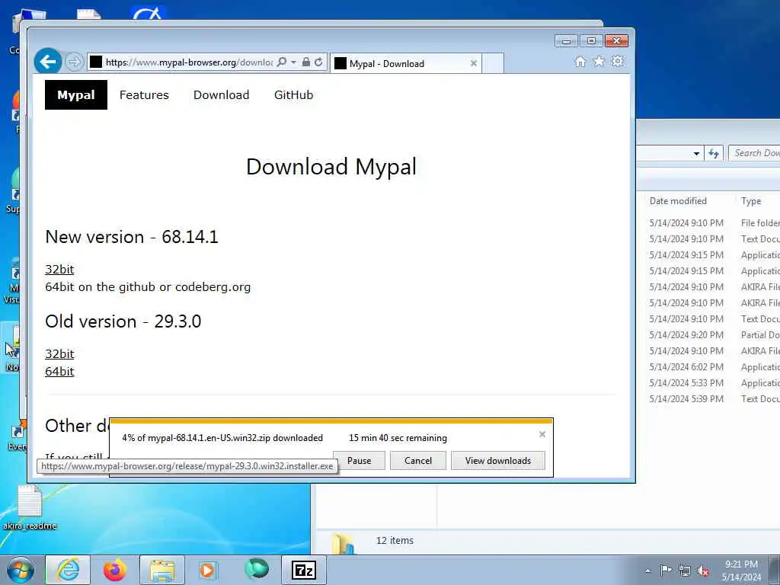Open the Features nav item
Viewport: 780px width, 585px height.
[x=144, y=94]
